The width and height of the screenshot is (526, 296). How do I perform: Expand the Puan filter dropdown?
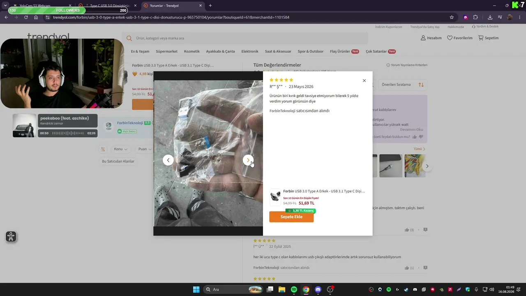(x=145, y=149)
